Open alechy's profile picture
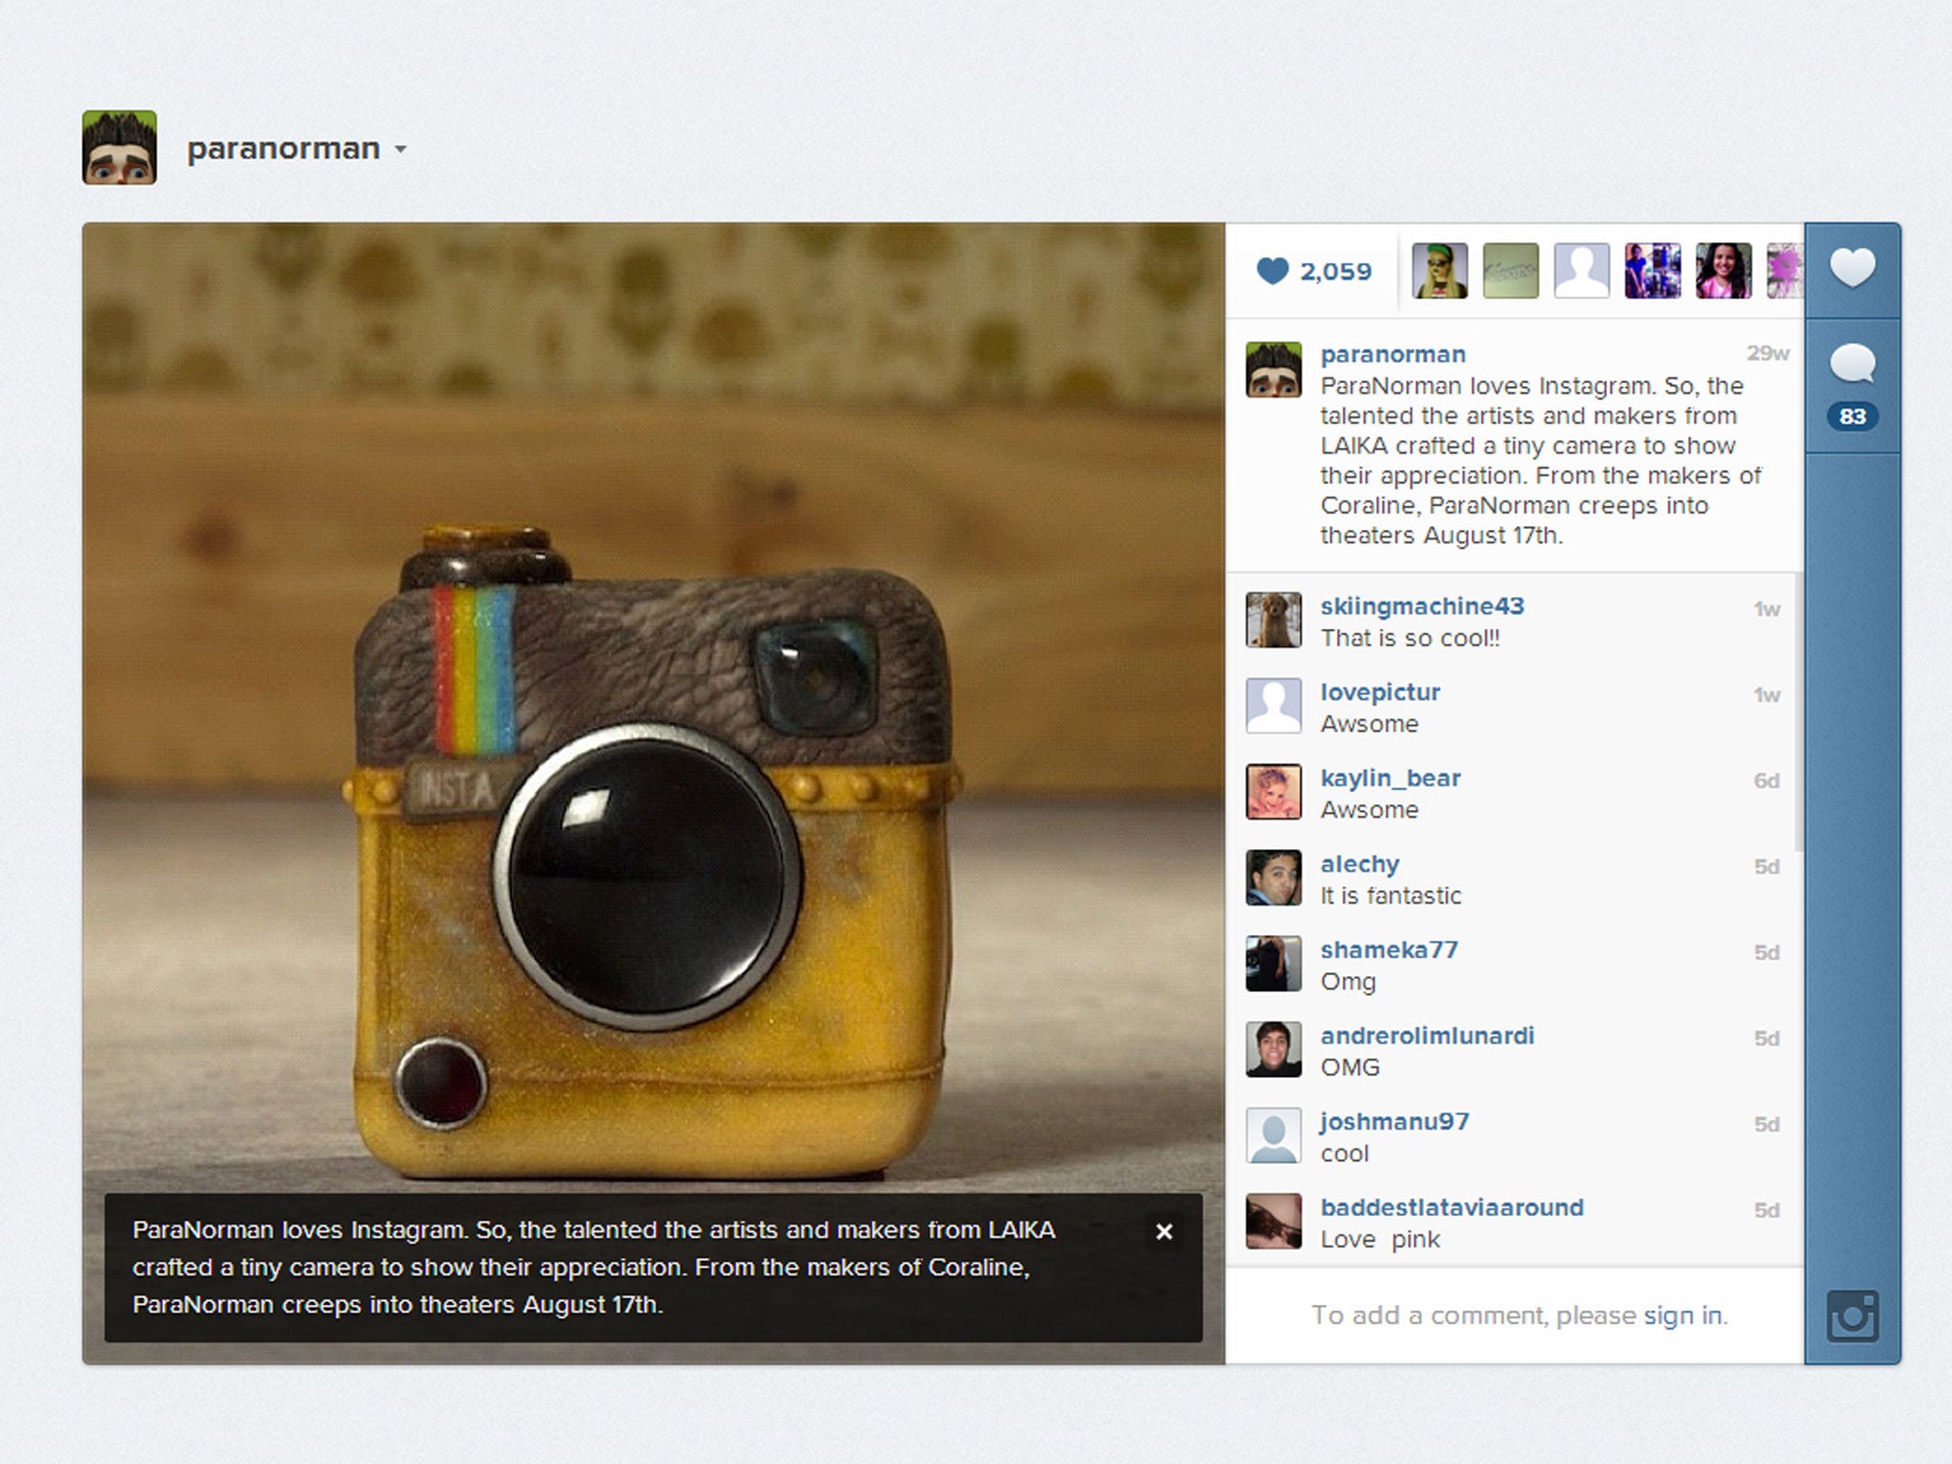The height and width of the screenshot is (1464, 1952). coord(1273,878)
